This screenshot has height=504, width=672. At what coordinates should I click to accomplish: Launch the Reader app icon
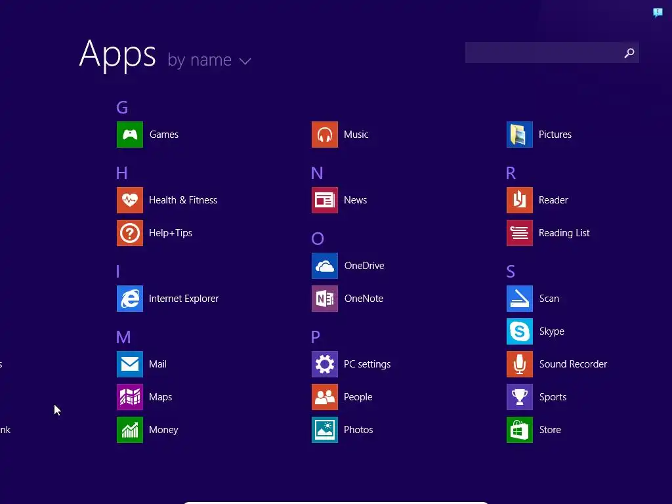[x=520, y=200]
